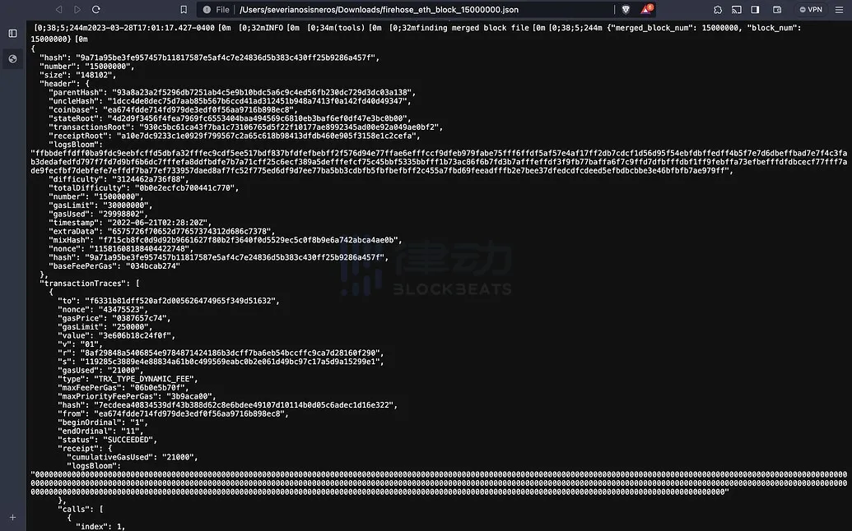
Task: Open Brave Rewards triangle icon with badge
Action: pyautogui.click(x=648, y=9)
